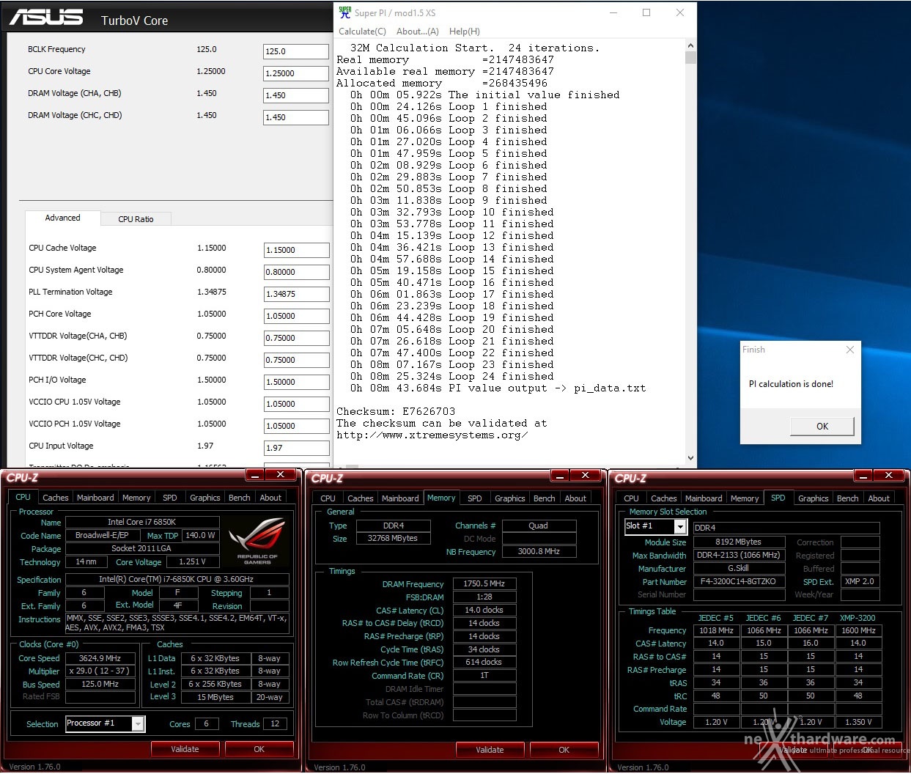Click the CPU Core Voltage input field
911x774 pixels.
click(296, 73)
